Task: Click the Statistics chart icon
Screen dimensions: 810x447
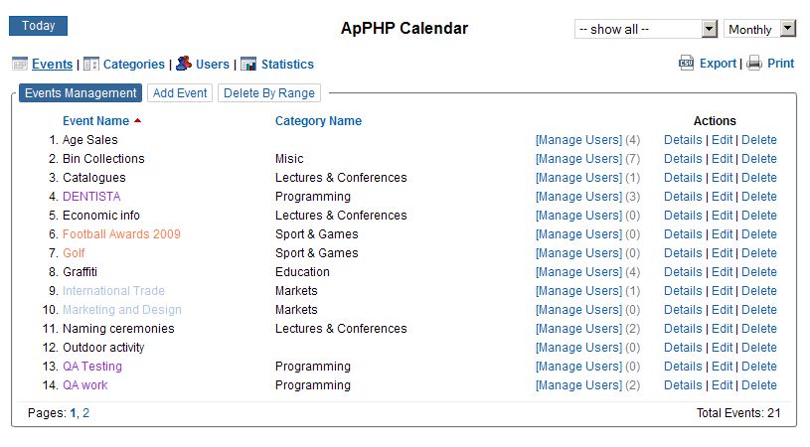Action: pos(248,64)
